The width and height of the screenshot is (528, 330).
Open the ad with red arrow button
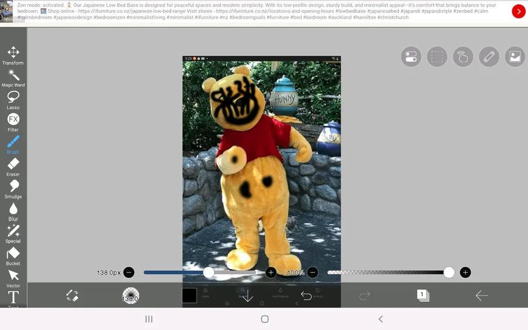pos(519,12)
